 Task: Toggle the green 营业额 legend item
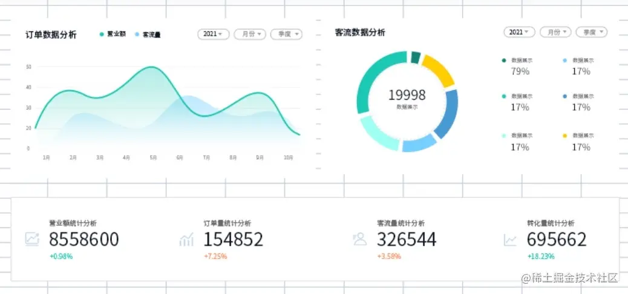(x=113, y=34)
